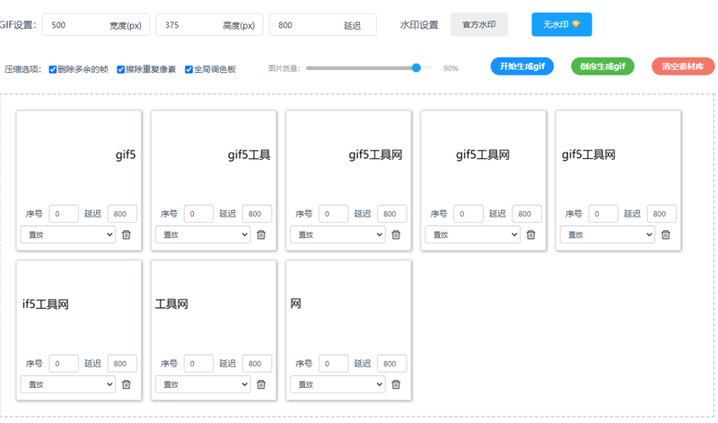718x423 pixels.
Task: Edit the 延迟 field on the "if5工具网" frame
Action: 122,364
